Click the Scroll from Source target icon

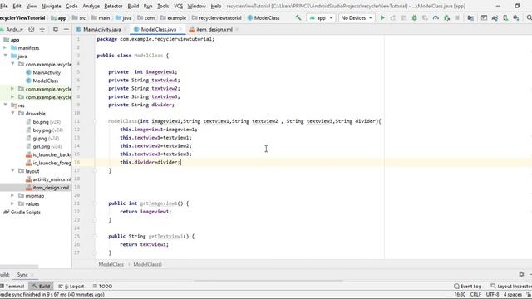coord(32,30)
